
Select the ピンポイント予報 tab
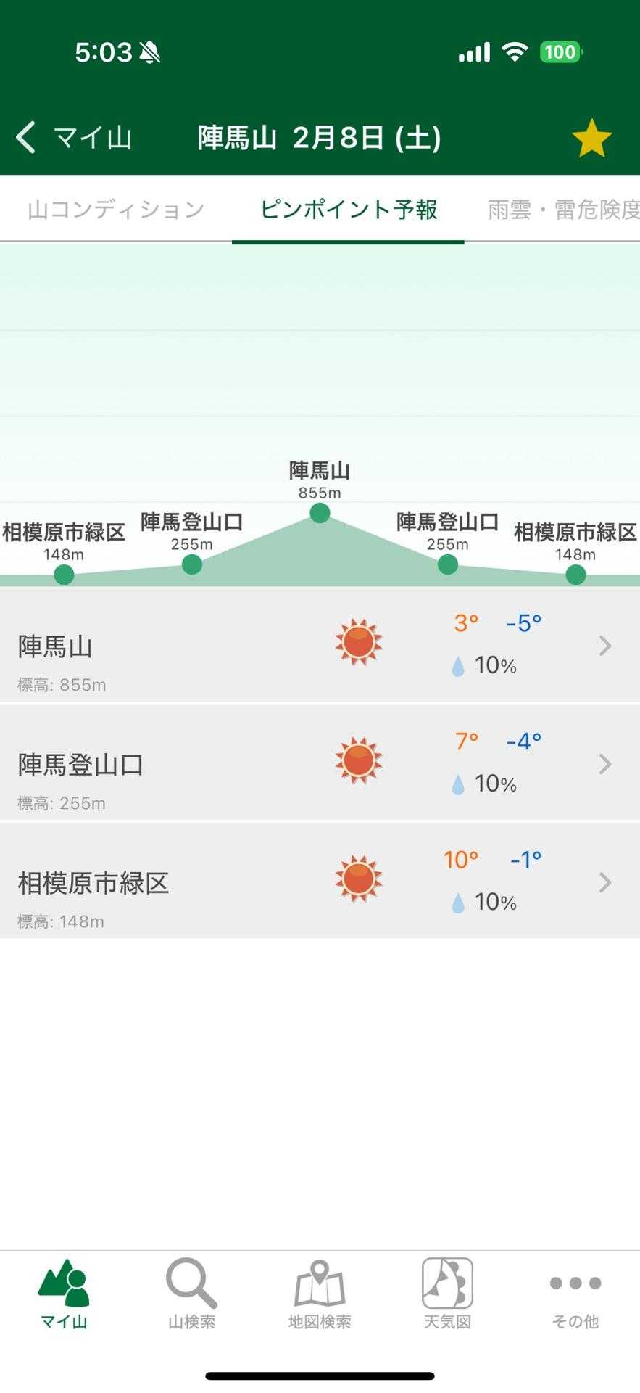348,210
